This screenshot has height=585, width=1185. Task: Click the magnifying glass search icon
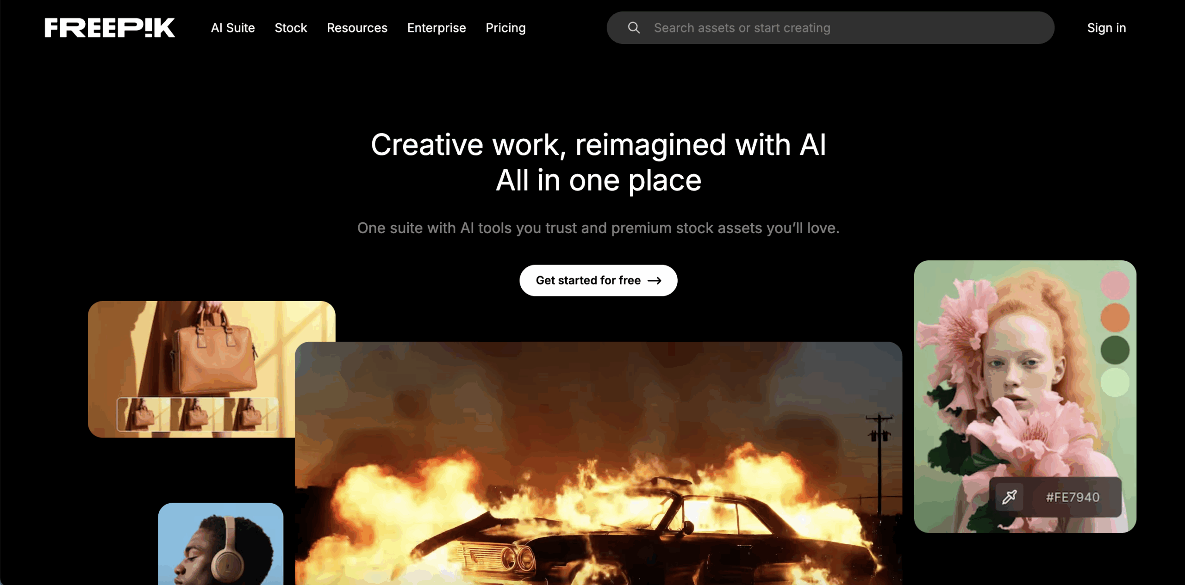pos(634,28)
